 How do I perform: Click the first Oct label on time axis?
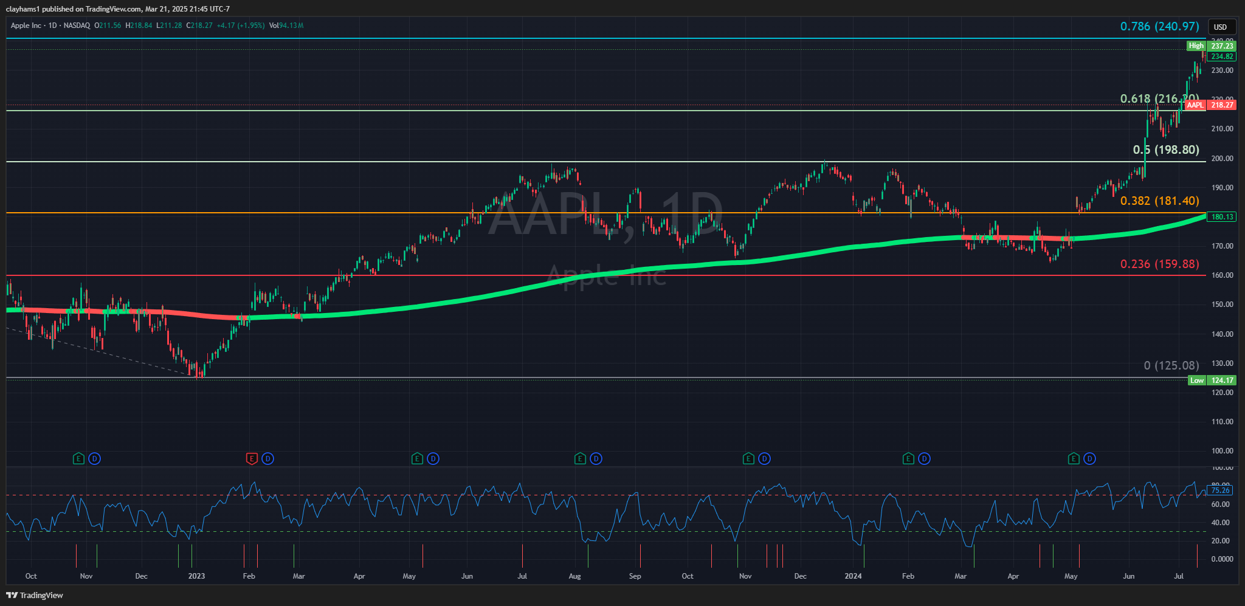pos(31,576)
